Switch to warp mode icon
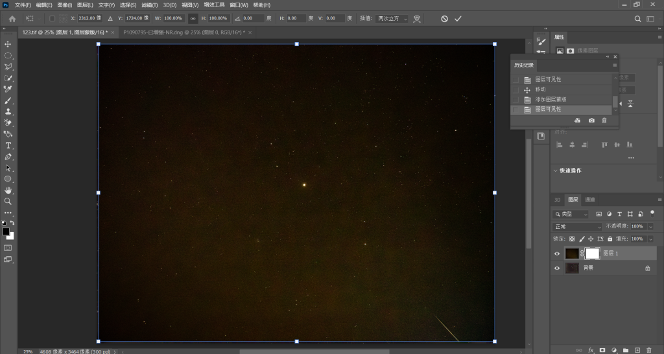Viewport: 664px width, 354px height. (x=417, y=19)
